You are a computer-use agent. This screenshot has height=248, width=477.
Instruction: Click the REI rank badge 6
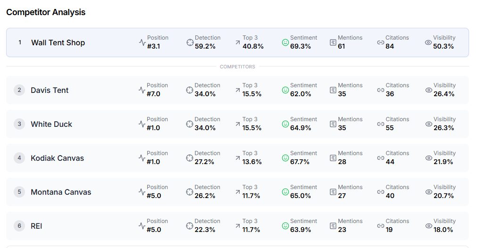19,226
